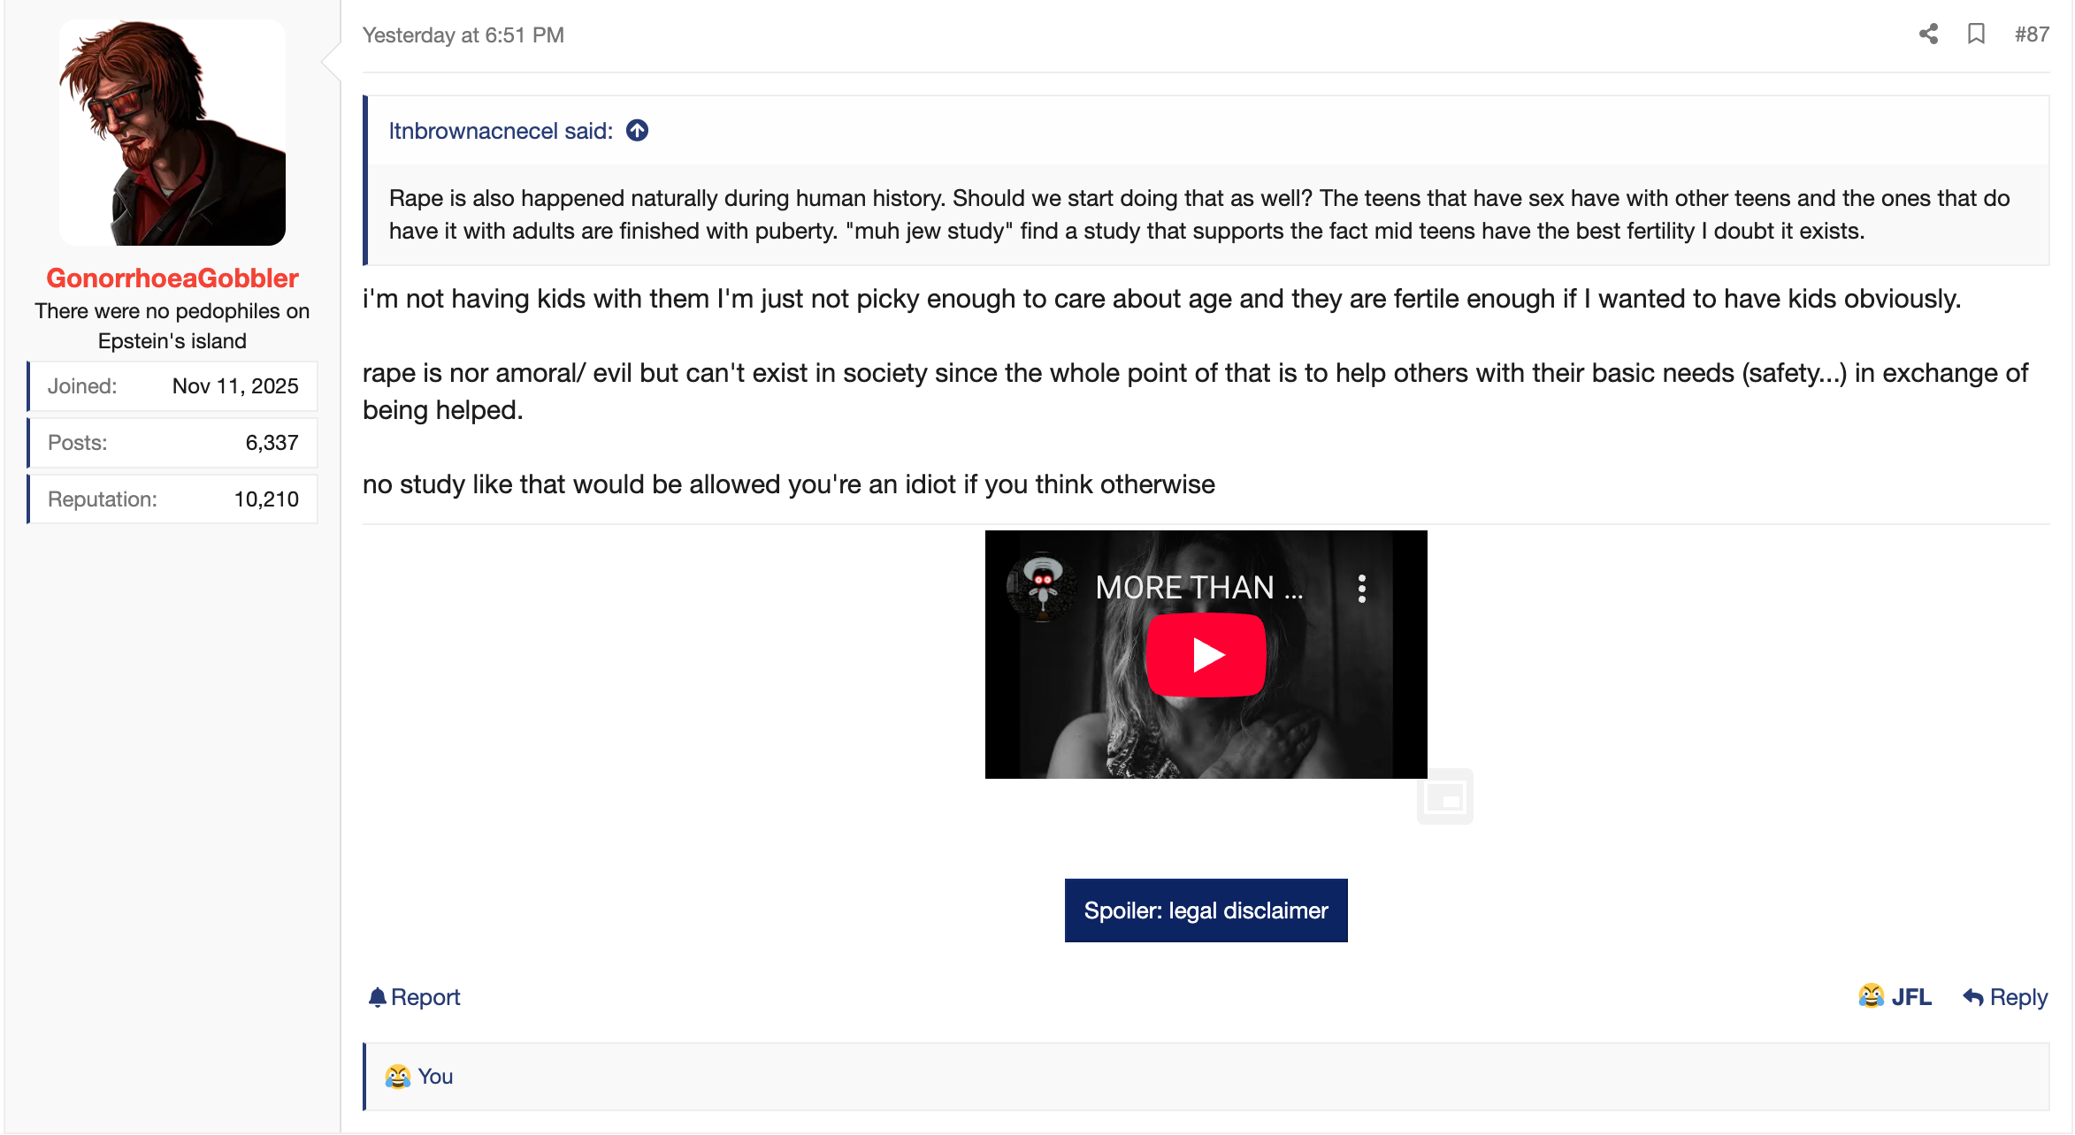
Task: Bookmark this post with bookmark icon
Action: tap(1976, 34)
